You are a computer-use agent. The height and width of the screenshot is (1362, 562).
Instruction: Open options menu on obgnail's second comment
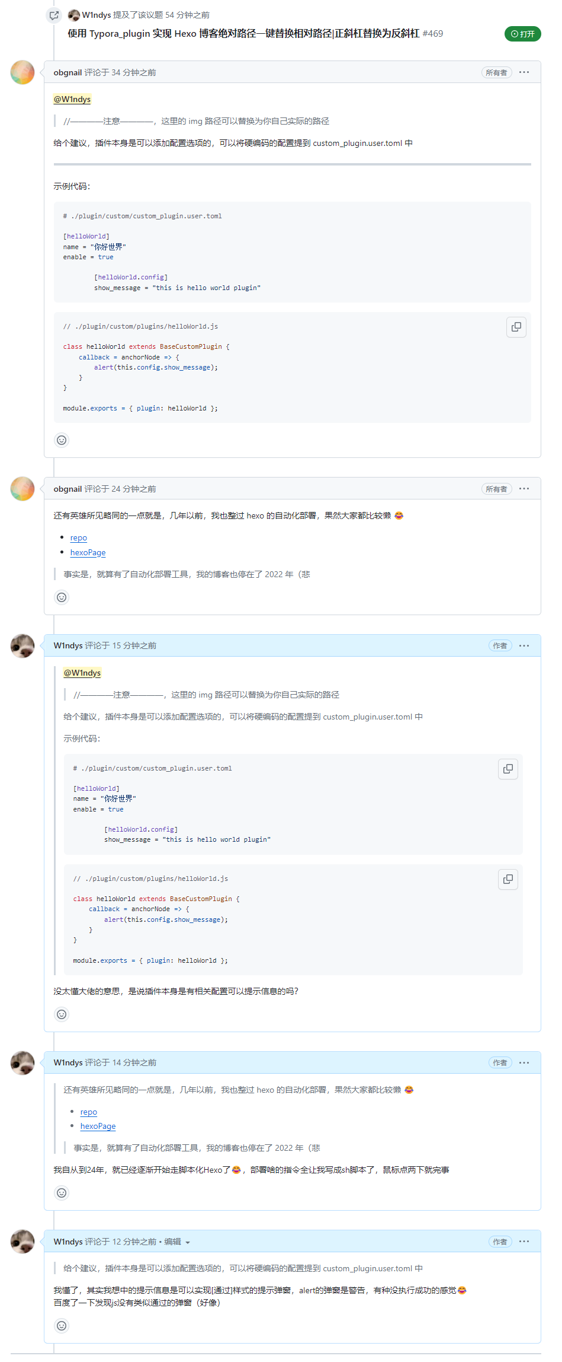[x=524, y=489]
